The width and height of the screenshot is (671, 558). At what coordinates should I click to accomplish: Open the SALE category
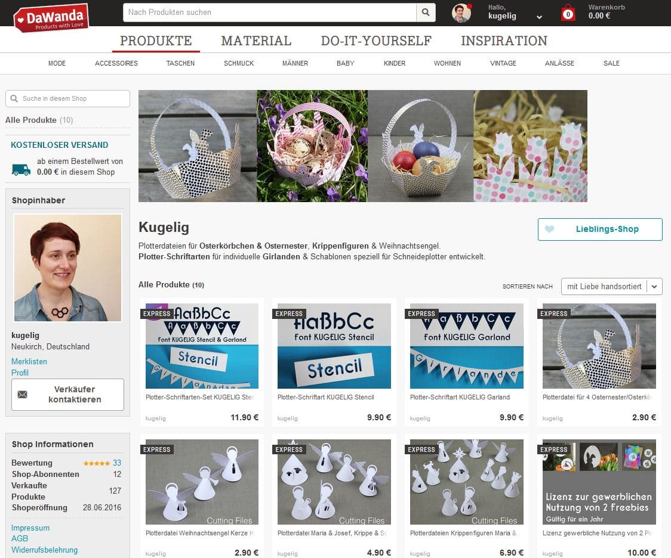coord(611,63)
